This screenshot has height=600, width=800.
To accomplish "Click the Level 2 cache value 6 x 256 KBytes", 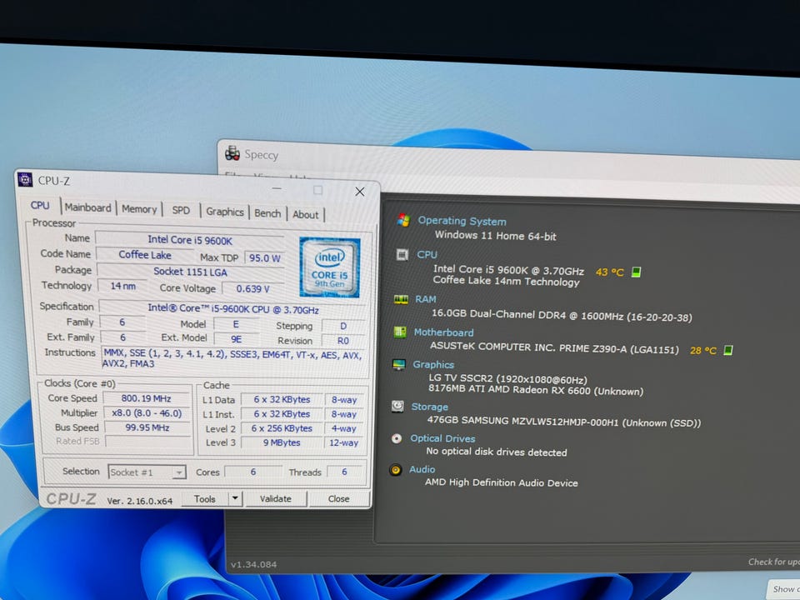I will tap(282, 428).
